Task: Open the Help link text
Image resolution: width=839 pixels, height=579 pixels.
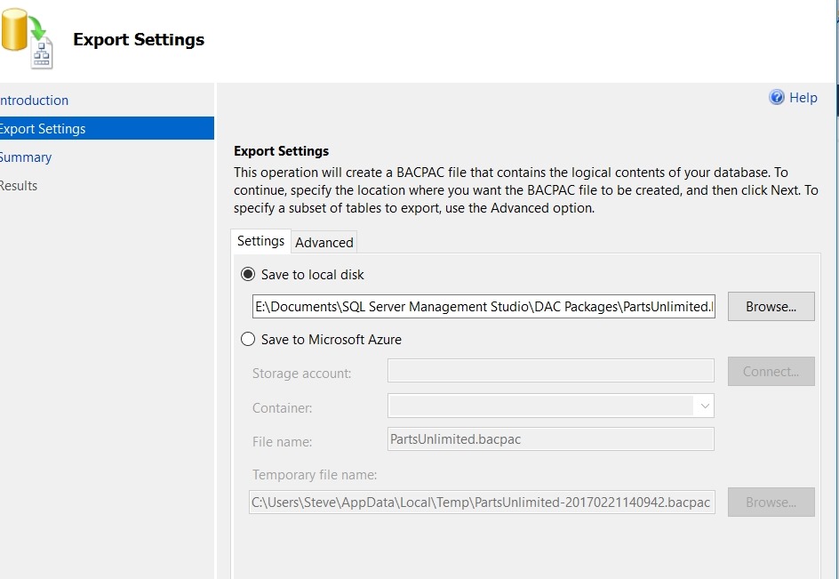Action: (803, 98)
